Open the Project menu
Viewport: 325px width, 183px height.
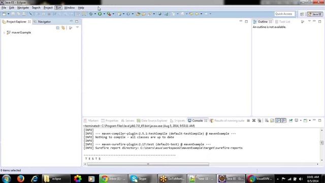click(x=48, y=8)
